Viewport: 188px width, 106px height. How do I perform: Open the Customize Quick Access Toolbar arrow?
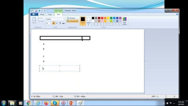[45, 11]
